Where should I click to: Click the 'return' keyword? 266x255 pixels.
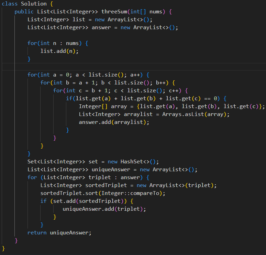pos(37,233)
